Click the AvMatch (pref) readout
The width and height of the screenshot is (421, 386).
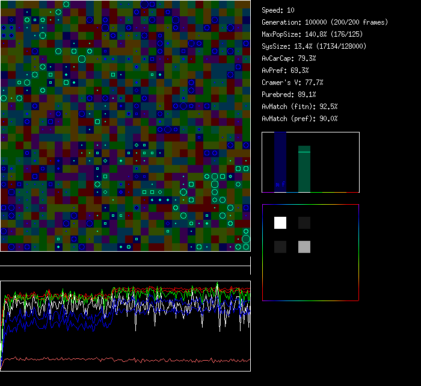click(300, 119)
